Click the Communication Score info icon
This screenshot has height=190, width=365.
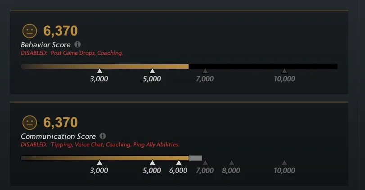click(103, 136)
